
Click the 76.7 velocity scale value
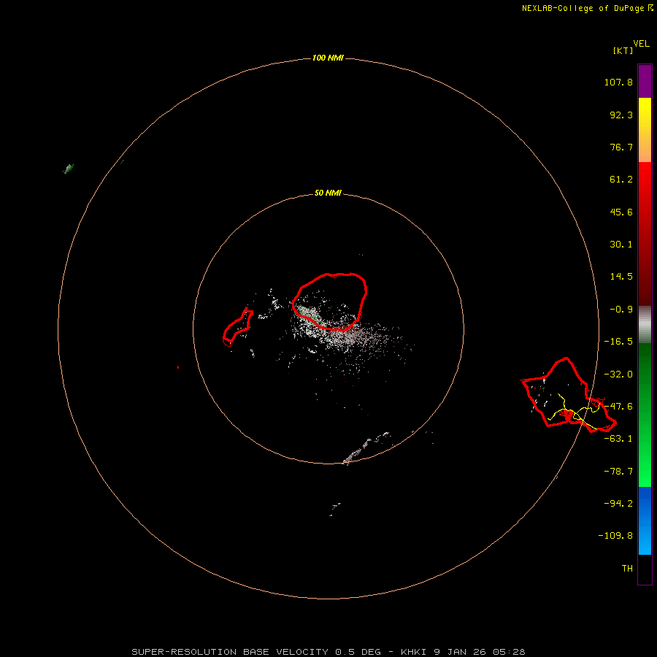[621, 147]
